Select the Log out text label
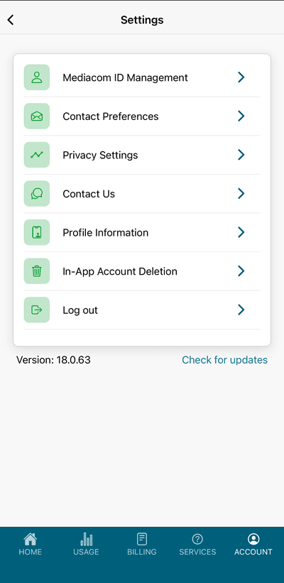284x583 pixels. pyautogui.click(x=80, y=310)
